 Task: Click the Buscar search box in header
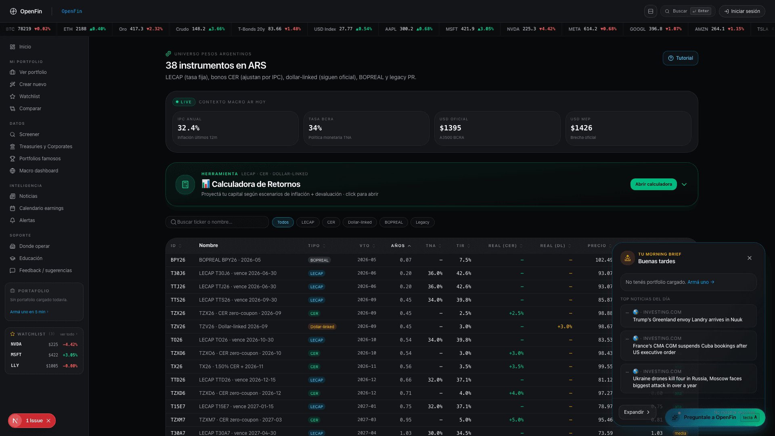(688, 11)
